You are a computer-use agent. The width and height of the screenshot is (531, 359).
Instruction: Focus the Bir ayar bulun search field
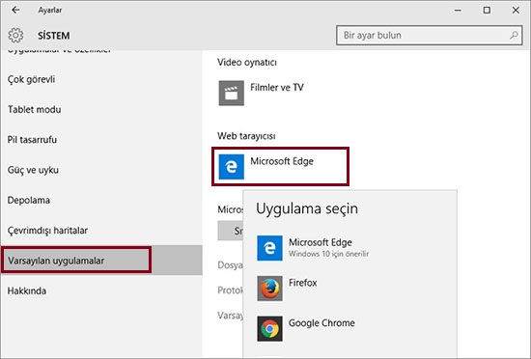pyautogui.click(x=429, y=35)
